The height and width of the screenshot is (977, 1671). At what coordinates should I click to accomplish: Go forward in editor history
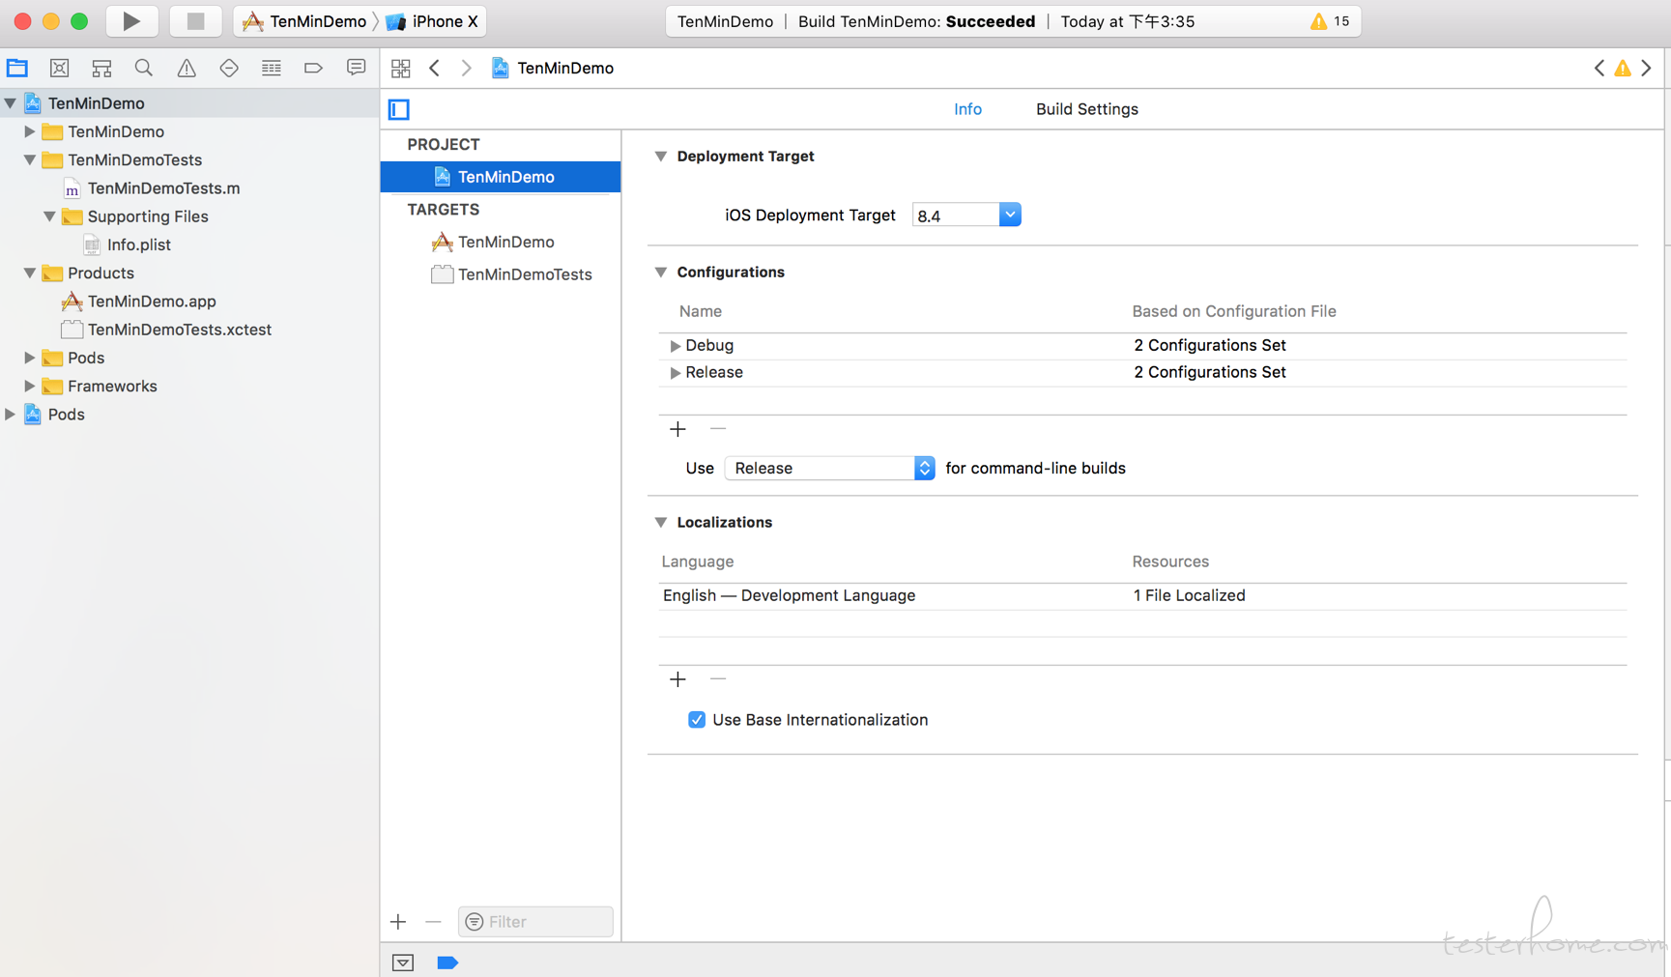[466, 68]
